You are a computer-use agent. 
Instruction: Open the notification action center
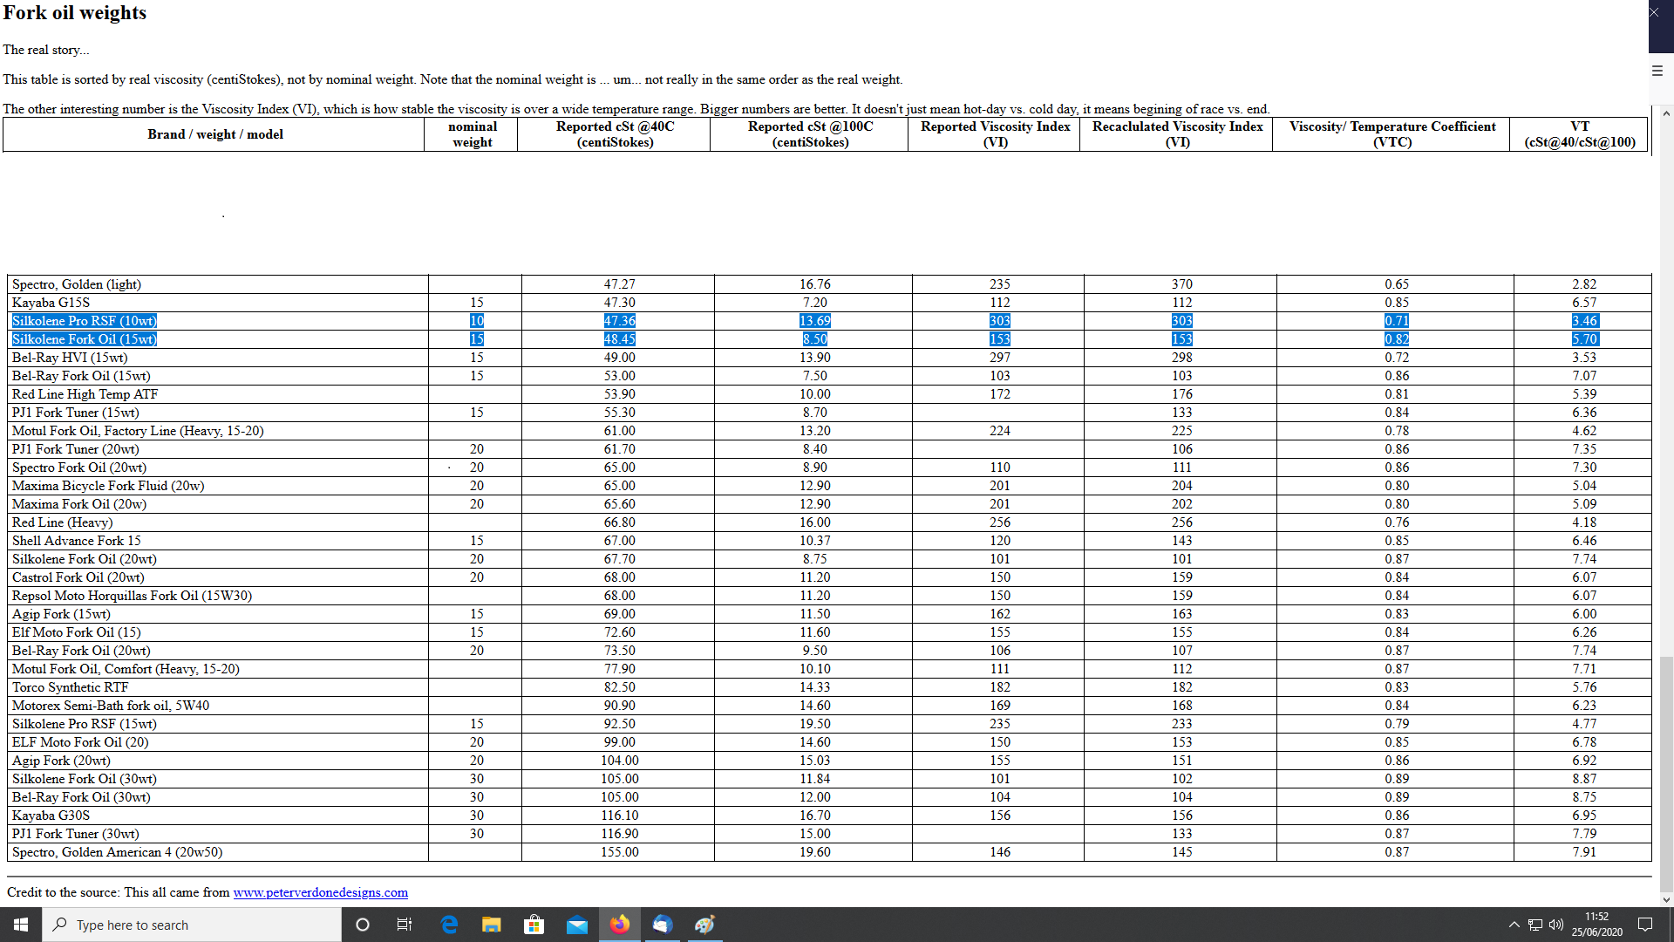pos(1645,925)
